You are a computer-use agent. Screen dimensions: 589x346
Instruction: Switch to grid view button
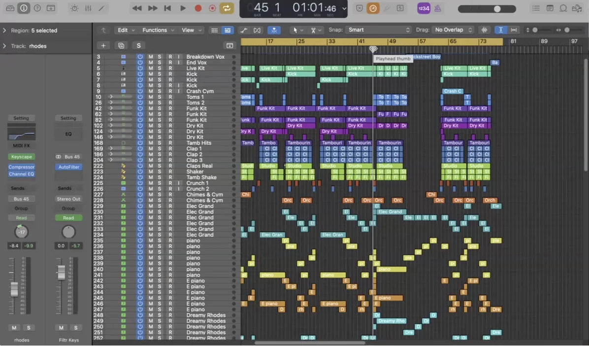(215, 30)
